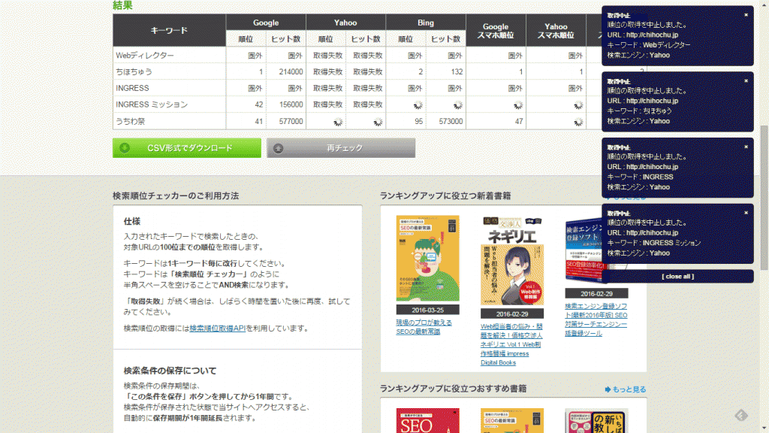
Task: Click the loading spinner in うちわ祭 Yahoo 順位 cell
Action: 336,120
